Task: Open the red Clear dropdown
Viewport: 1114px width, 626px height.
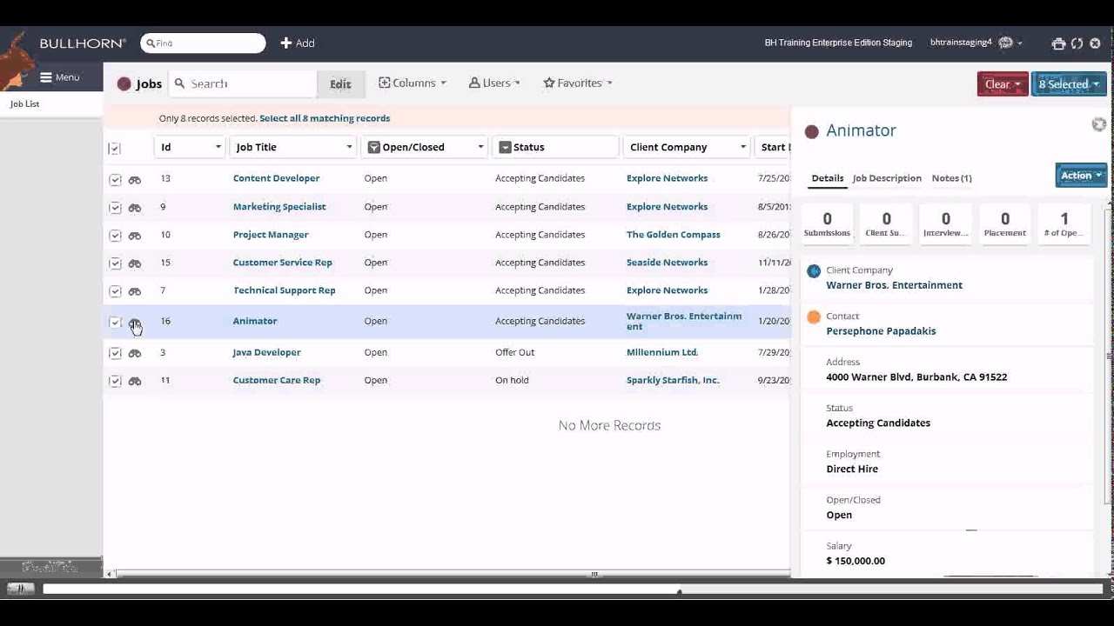Action: (1003, 84)
